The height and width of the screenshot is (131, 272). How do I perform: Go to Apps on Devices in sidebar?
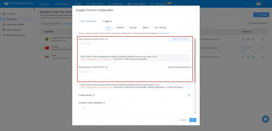point(12,30)
